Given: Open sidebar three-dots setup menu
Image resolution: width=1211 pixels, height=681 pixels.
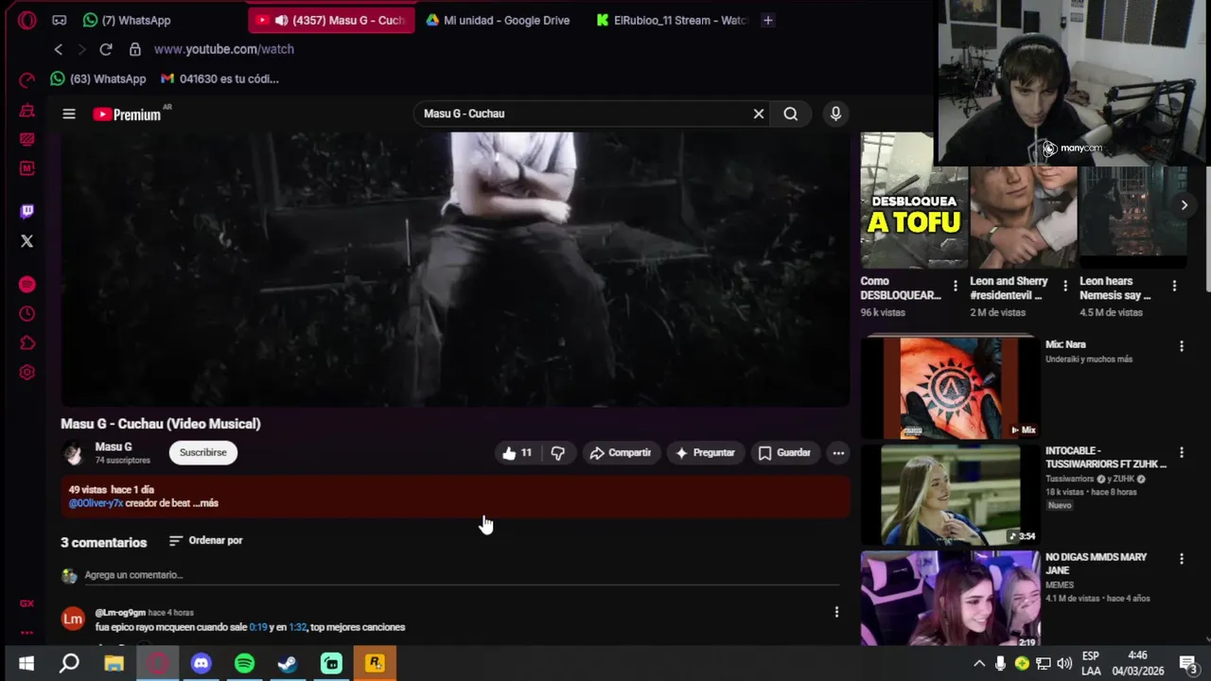Looking at the screenshot, I should (x=26, y=633).
